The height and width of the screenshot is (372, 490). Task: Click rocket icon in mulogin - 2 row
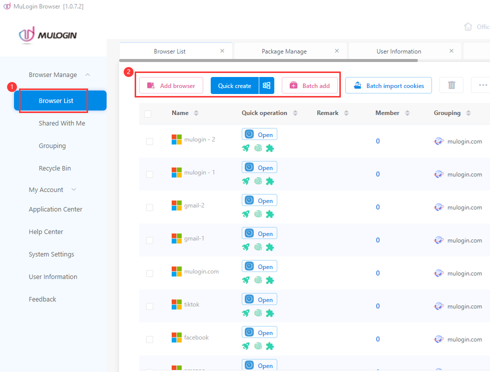coord(246,148)
